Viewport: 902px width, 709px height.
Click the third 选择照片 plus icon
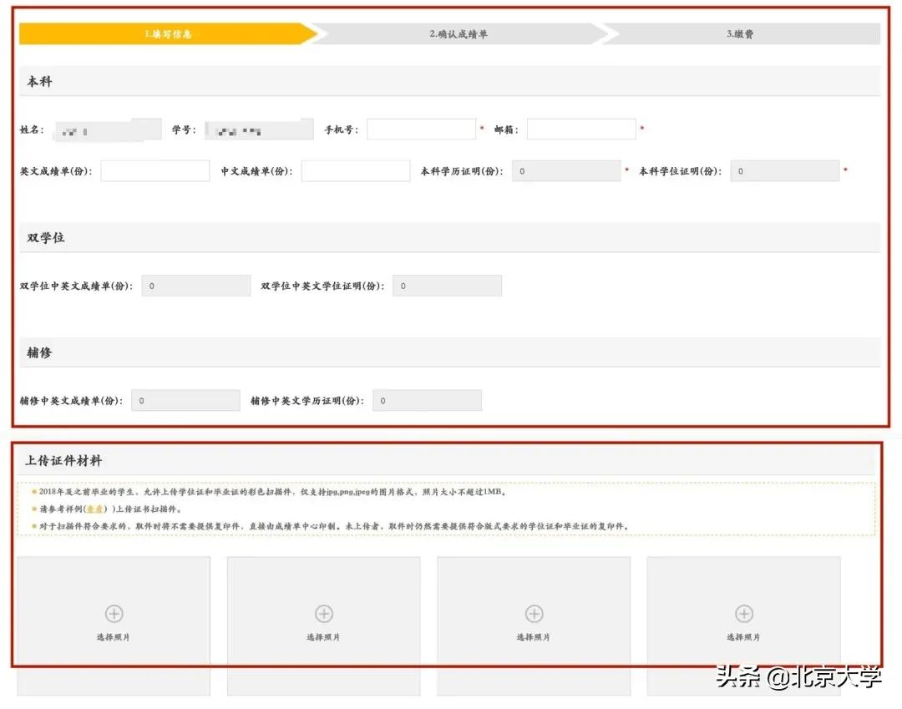[534, 614]
